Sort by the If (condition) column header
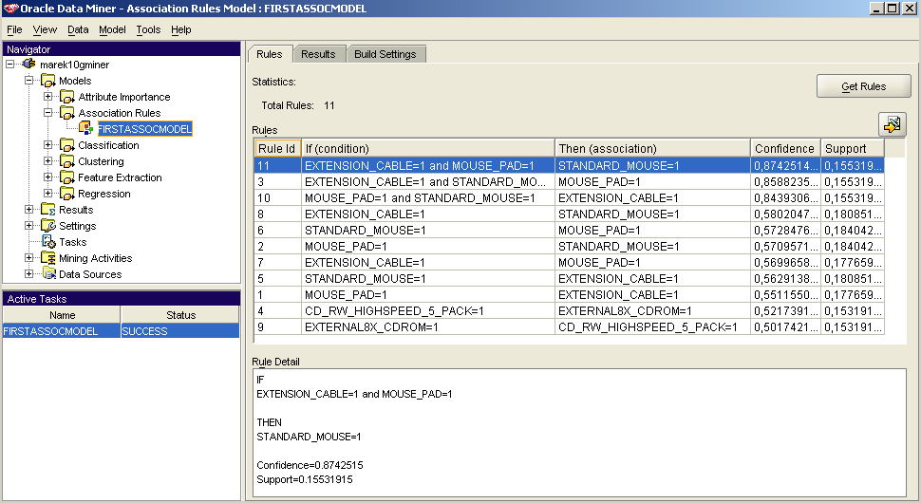 pos(428,148)
